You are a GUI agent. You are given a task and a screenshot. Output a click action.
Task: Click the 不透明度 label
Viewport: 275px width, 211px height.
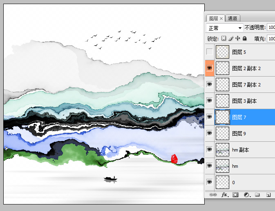(255, 27)
